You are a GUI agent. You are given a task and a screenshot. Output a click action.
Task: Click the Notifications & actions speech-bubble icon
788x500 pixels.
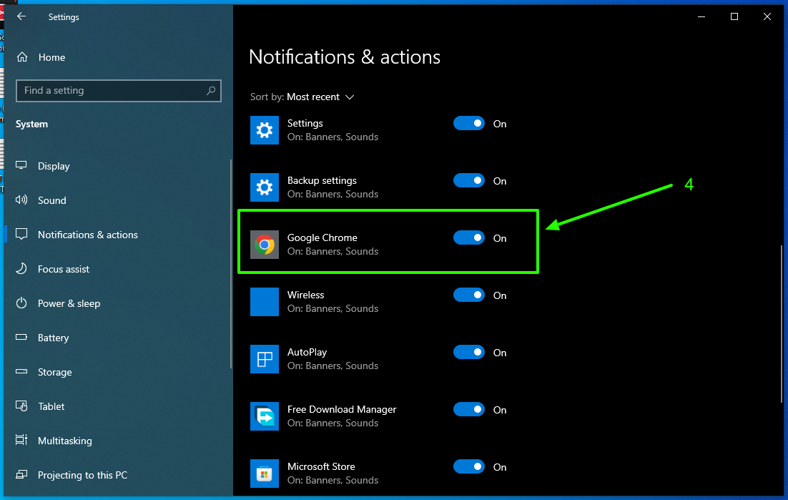[21, 234]
